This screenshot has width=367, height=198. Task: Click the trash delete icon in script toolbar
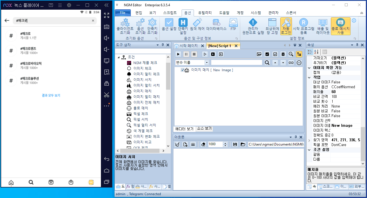click(x=283, y=54)
